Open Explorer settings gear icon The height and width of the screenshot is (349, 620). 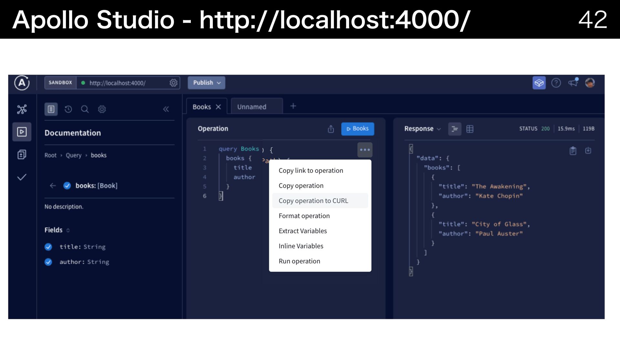[102, 109]
